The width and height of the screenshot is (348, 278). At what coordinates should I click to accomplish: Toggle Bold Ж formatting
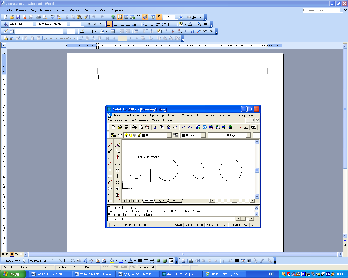[x=89, y=24]
